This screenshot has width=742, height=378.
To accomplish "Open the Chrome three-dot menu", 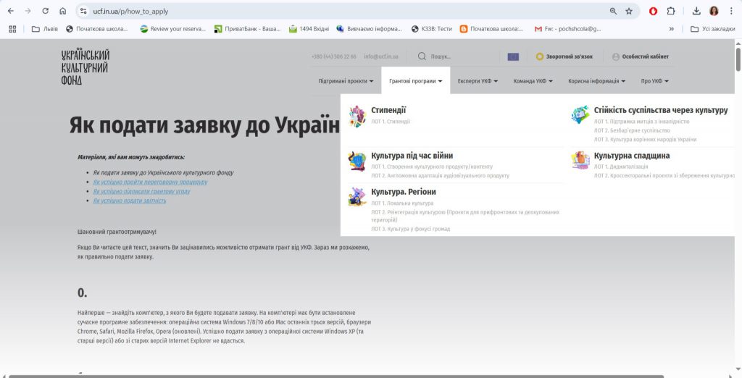I will coord(730,11).
